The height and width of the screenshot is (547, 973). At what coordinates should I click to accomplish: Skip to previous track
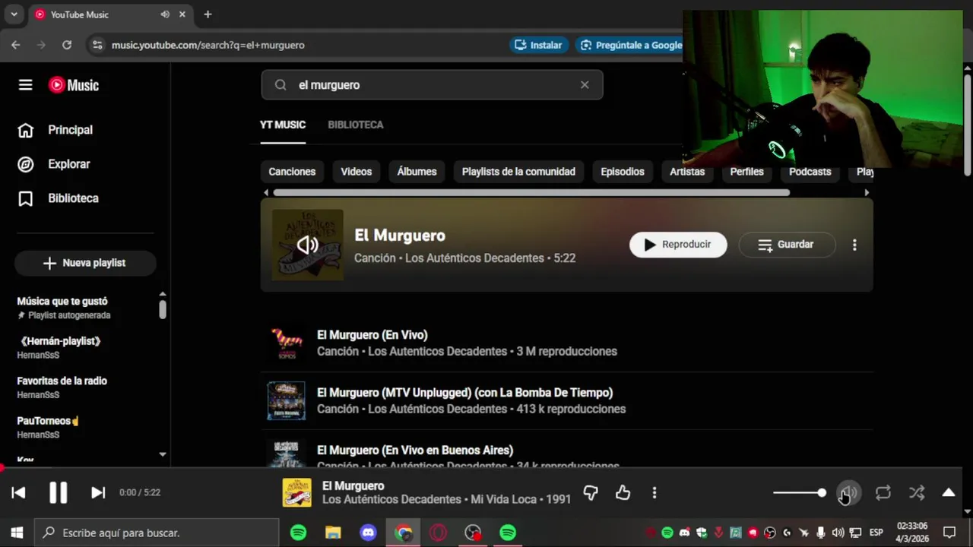pyautogui.click(x=19, y=492)
